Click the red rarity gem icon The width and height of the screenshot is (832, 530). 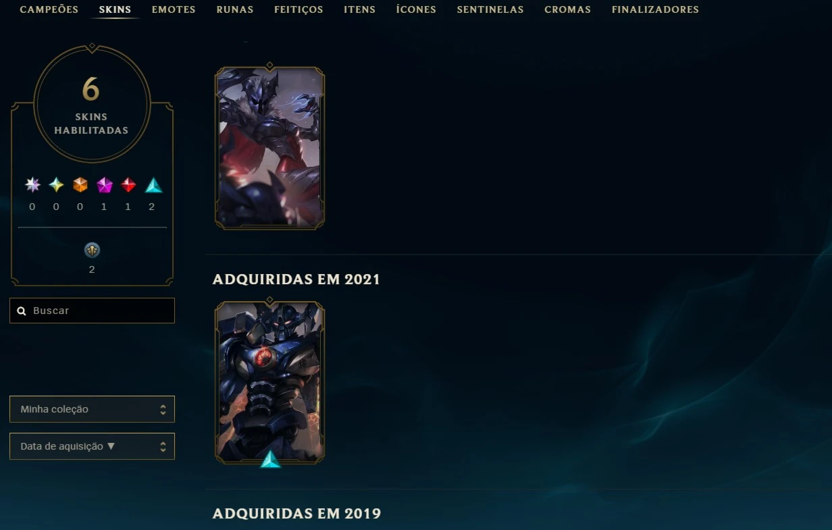pyautogui.click(x=128, y=185)
